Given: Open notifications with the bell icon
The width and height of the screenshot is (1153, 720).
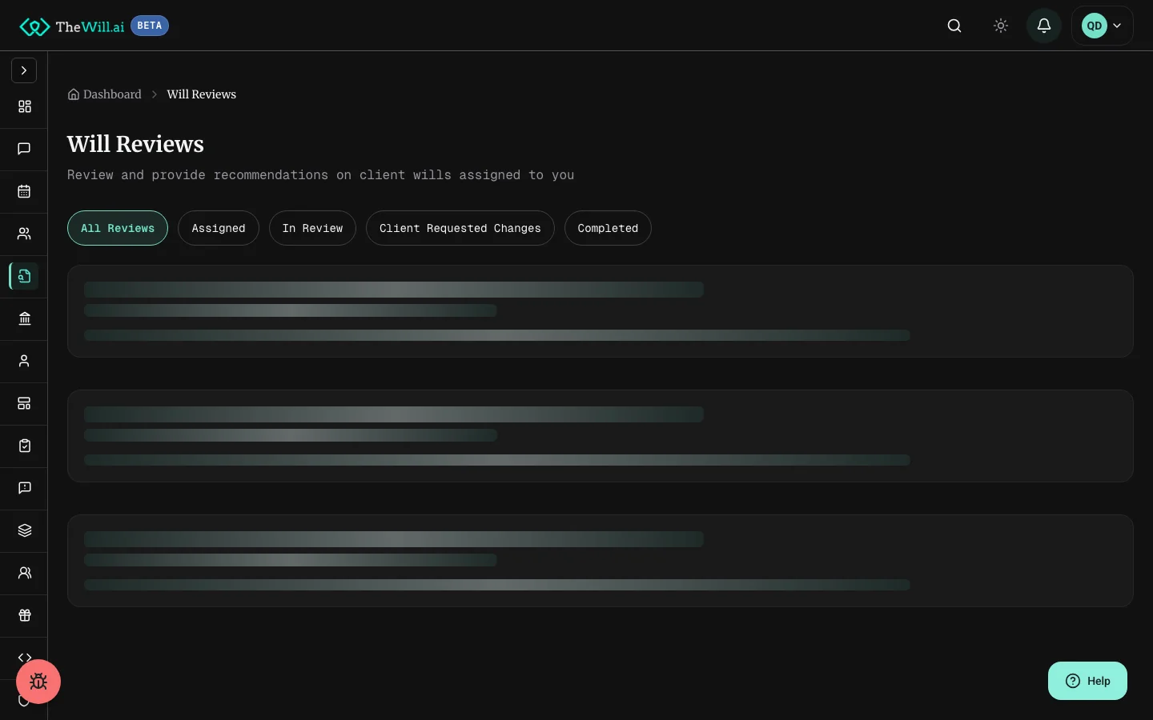Looking at the screenshot, I should (x=1044, y=26).
